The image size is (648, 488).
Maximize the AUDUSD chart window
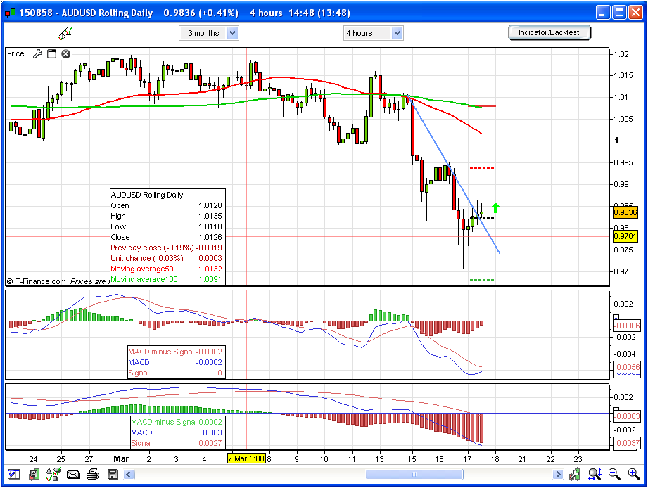point(619,13)
